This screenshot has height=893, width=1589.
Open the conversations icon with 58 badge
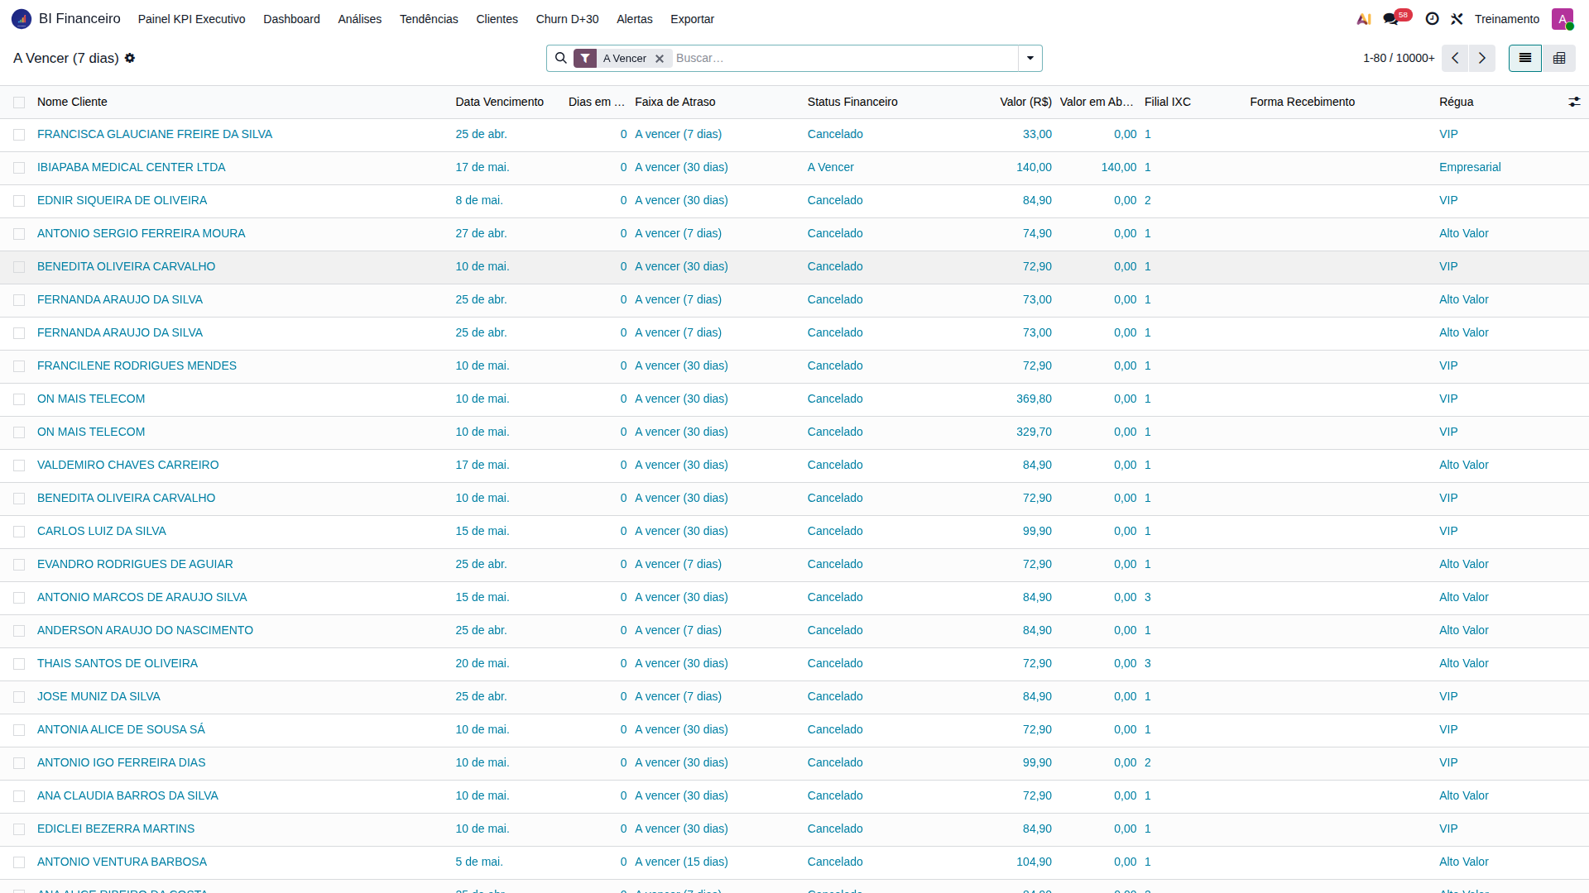click(x=1395, y=18)
